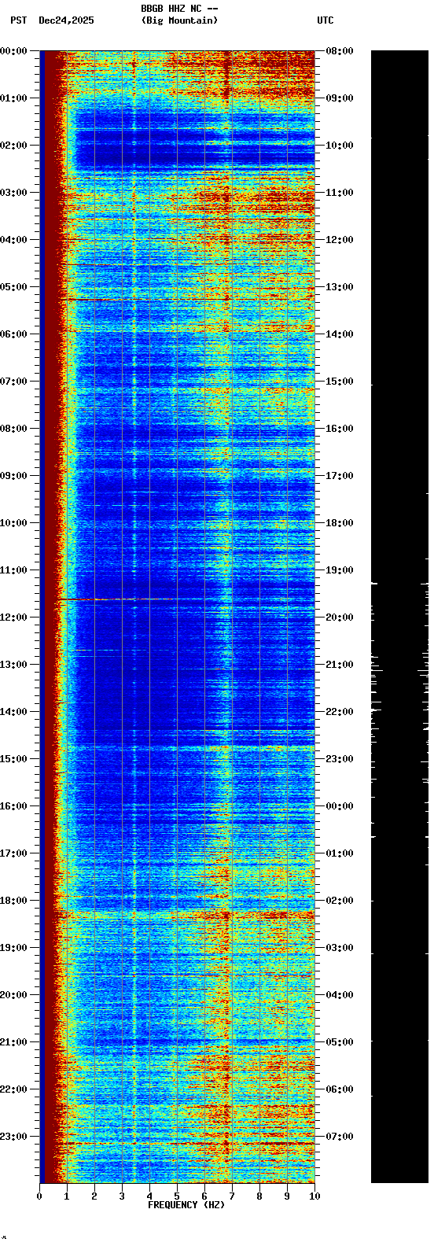434x1246 pixels.
Task: Click the 20:00 PST time label
Action: [13, 995]
